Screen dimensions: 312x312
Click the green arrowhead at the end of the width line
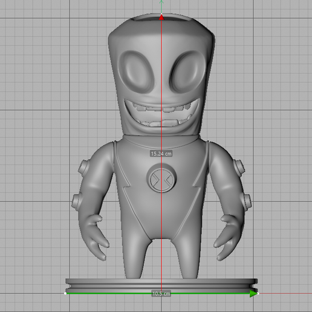pyautogui.click(x=253, y=293)
